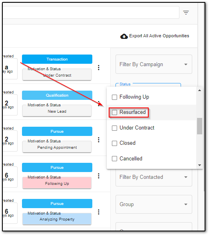Check the Resurfaced status checkbox

click(114, 112)
